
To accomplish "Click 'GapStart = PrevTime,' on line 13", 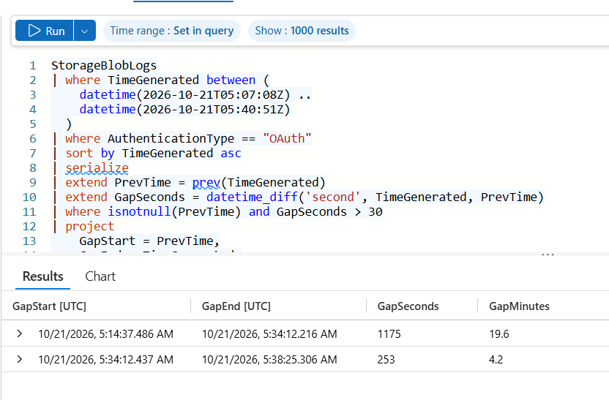I will [x=149, y=241].
